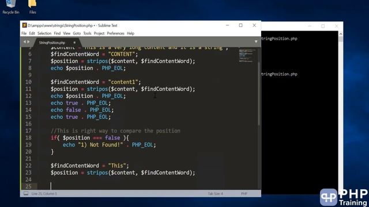
Task: Click "echo true" on line 15
Action: point(64,117)
